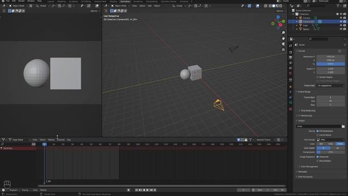Select Color Depth 16 button

[x=338, y=148]
